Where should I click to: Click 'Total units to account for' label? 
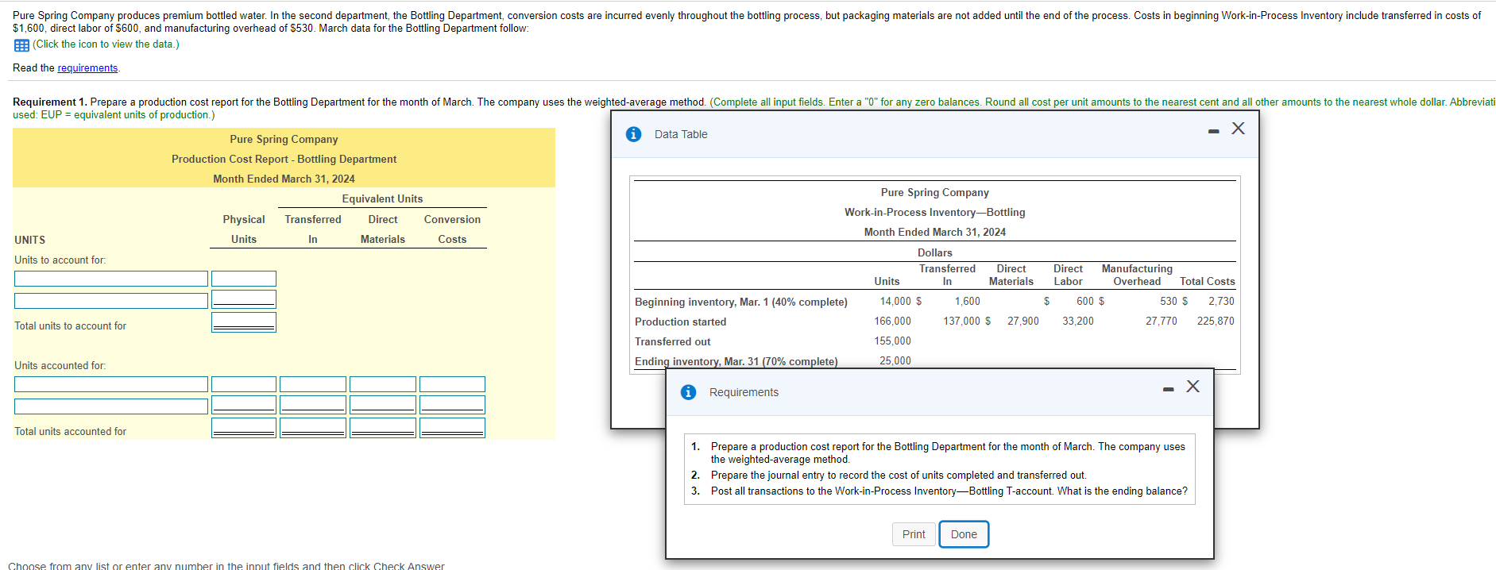pyautogui.click(x=70, y=325)
